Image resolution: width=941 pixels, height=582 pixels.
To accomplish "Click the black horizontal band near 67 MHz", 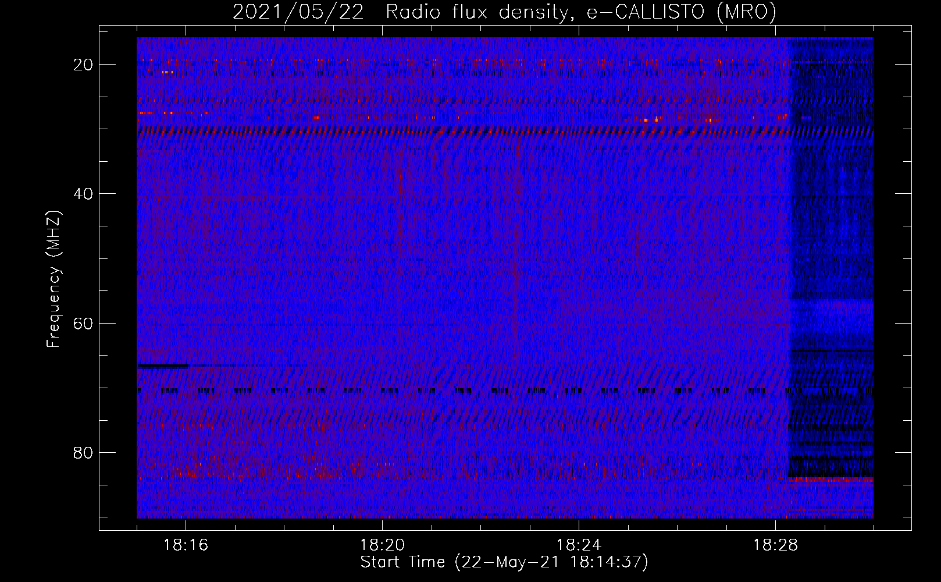I will click(x=163, y=366).
